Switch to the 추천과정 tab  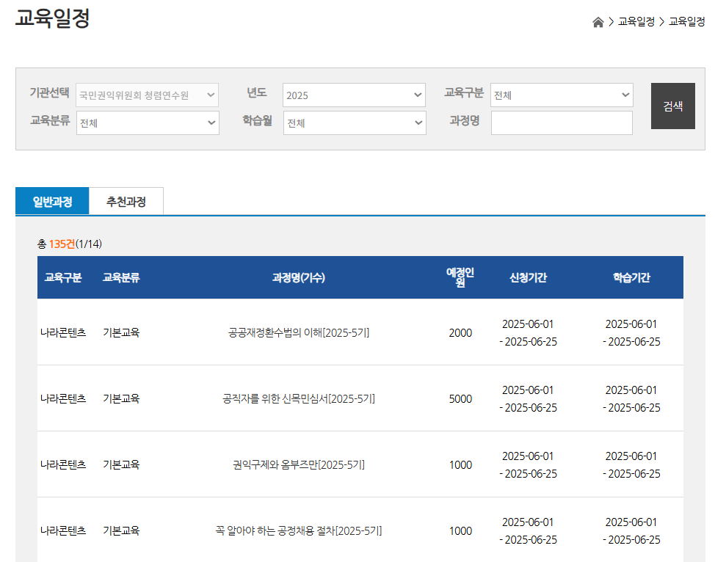tap(126, 201)
